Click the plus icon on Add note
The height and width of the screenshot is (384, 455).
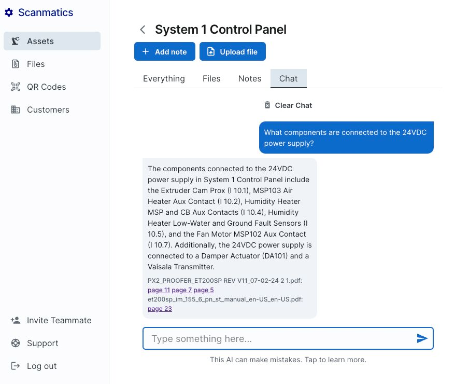tap(146, 51)
